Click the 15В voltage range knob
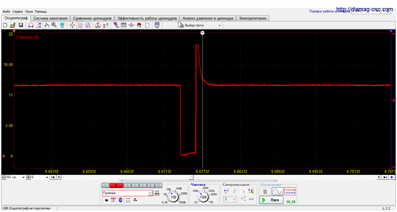The height and width of the screenshot is (212, 397). (x=173, y=197)
